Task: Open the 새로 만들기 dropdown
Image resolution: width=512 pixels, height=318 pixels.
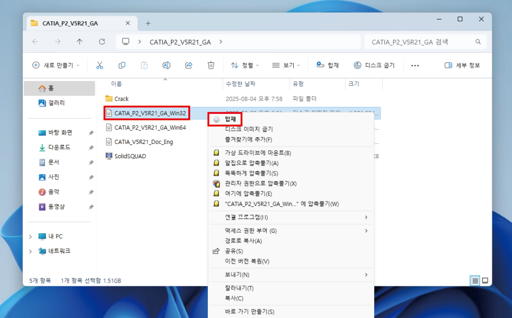Action: (56, 66)
